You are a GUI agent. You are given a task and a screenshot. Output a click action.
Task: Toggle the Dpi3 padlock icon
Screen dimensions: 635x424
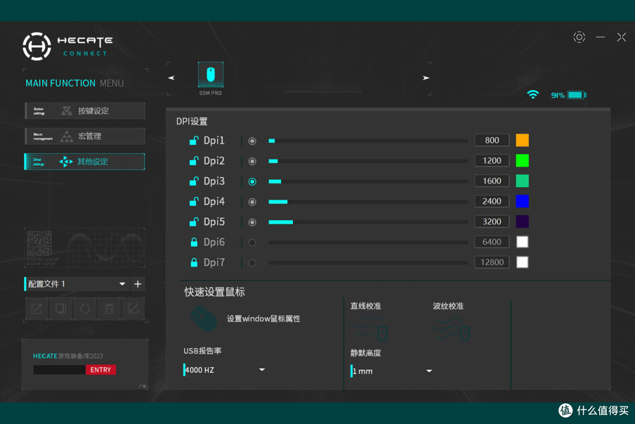(194, 181)
